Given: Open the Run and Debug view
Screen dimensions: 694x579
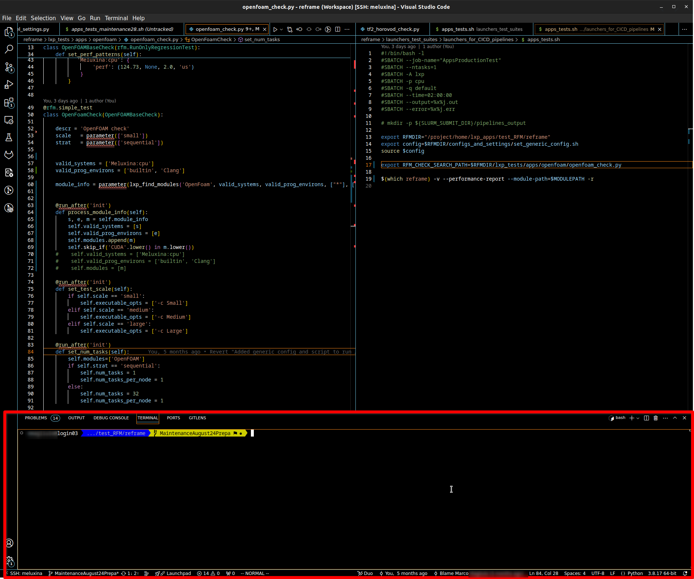Looking at the screenshot, I should click(x=9, y=85).
